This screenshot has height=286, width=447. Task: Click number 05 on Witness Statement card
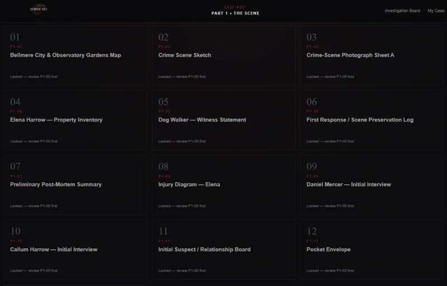[163, 102]
